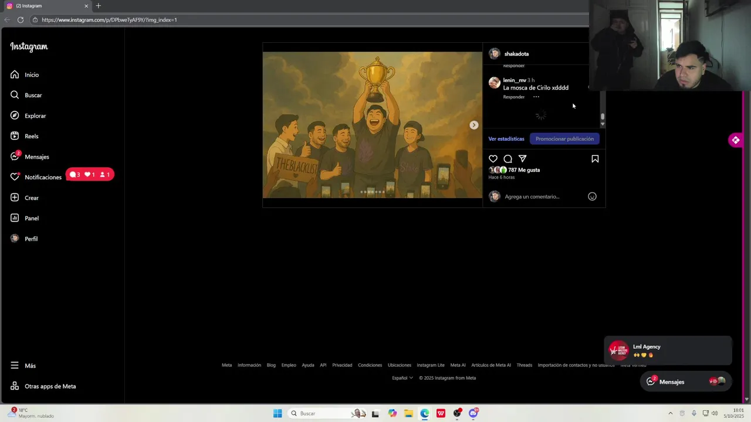Open Windows Start menu
The height and width of the screenshot is (422, 751).
point(278,413)
